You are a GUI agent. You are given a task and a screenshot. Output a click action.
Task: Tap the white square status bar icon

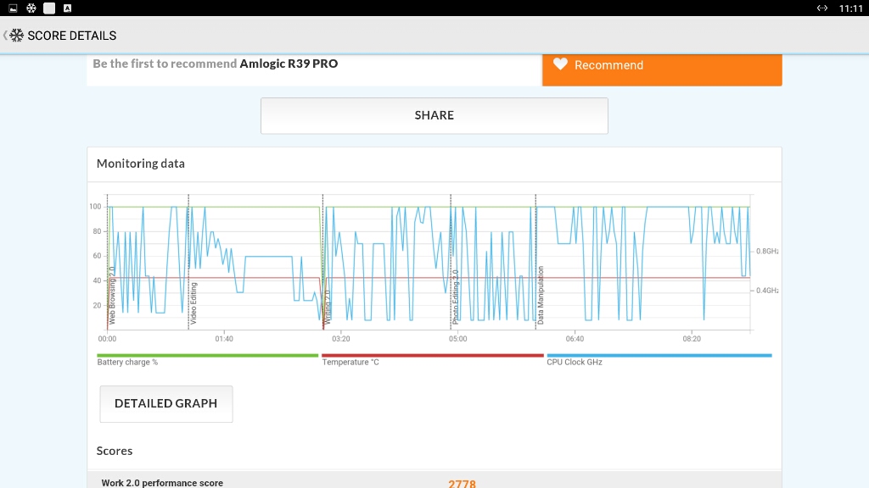pyautogui.click(x=49, y=8)
